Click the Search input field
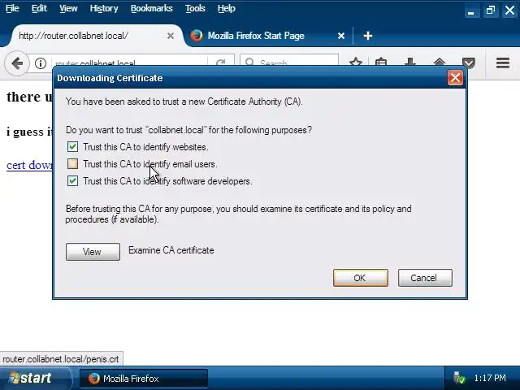520x390 pixels. tap(289, 63)
